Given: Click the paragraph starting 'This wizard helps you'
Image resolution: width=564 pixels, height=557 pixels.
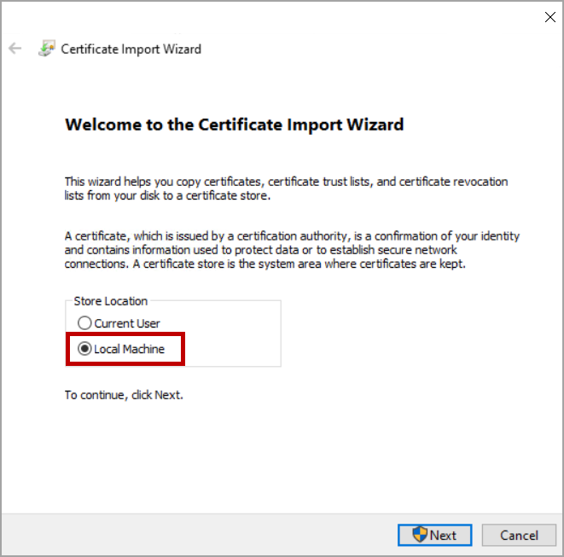Looking at the screenshot, I should click(286, 188).
